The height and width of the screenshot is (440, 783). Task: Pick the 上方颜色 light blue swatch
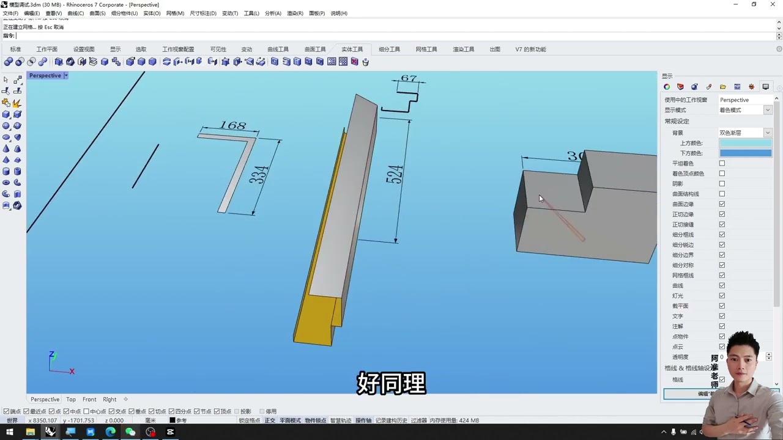tap(745, 143)
